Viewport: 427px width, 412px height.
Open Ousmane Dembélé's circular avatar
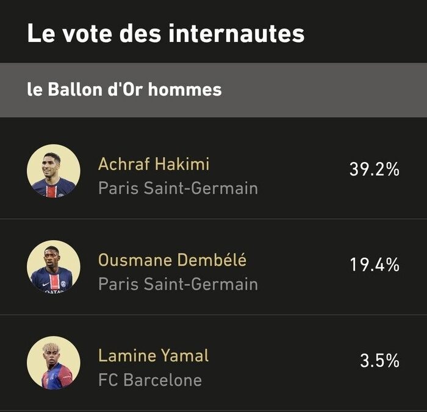pyautogui.click(x=54, y=266)
